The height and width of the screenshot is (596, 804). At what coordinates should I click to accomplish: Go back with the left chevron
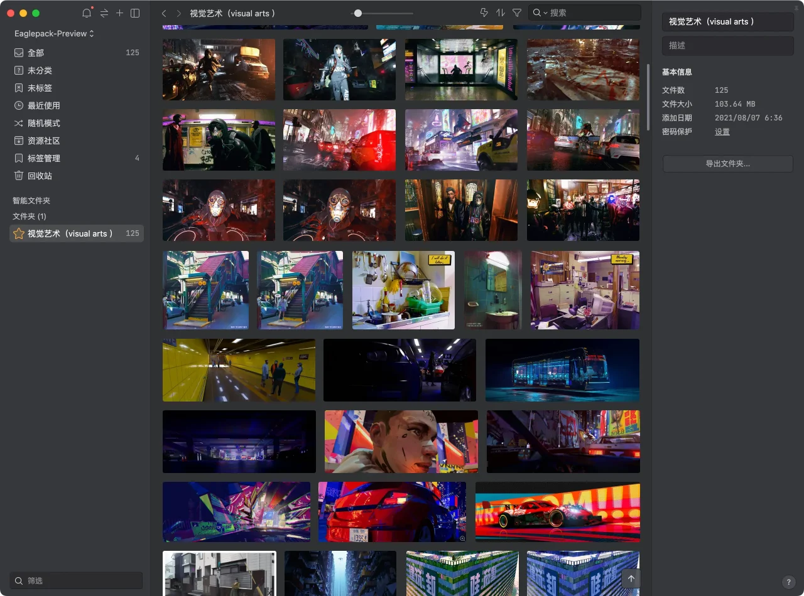tap(164, 13)
